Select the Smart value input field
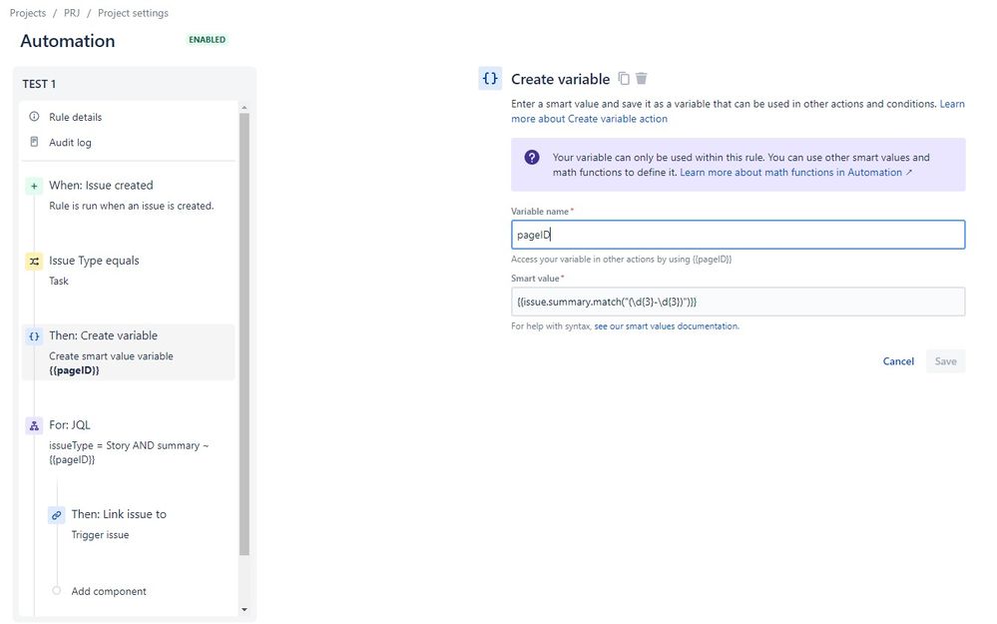Viewport: 997px width, 624px height. click(x=739, y=301)
